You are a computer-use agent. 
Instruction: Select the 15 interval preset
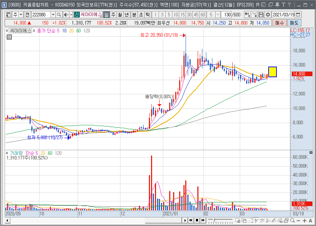[183, 15]
